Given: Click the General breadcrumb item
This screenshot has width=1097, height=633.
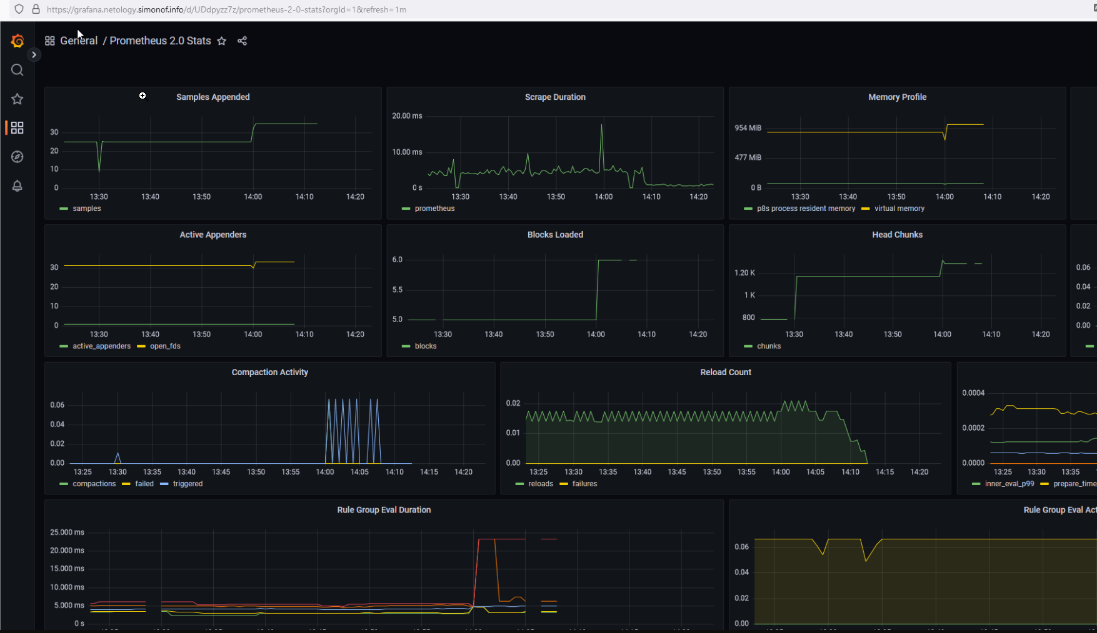Looking at the screenshot, I should 79,40.
